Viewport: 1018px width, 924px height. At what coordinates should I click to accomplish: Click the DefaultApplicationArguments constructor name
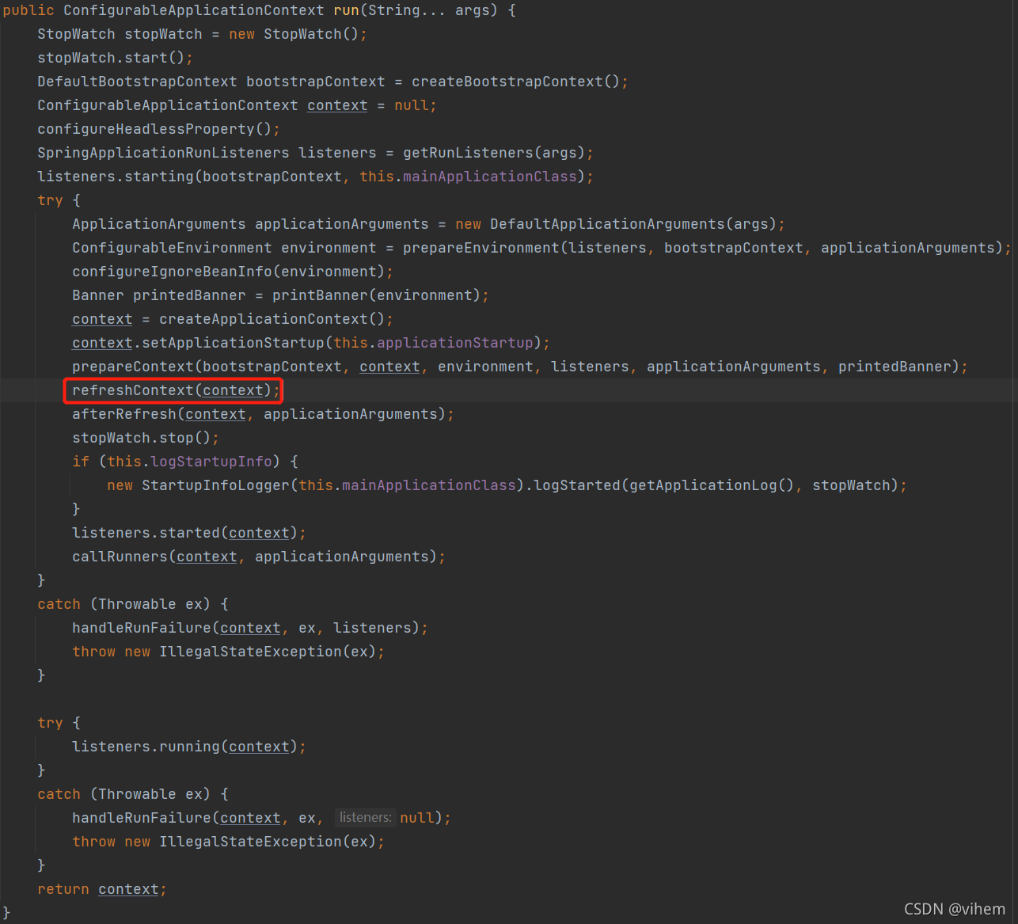tap(607, 224)
